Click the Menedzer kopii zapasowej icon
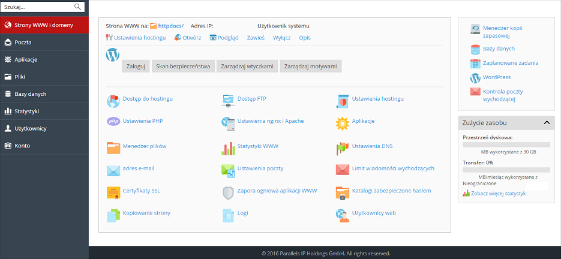Viewport: 561px width, 259px height. coord(475,29)
